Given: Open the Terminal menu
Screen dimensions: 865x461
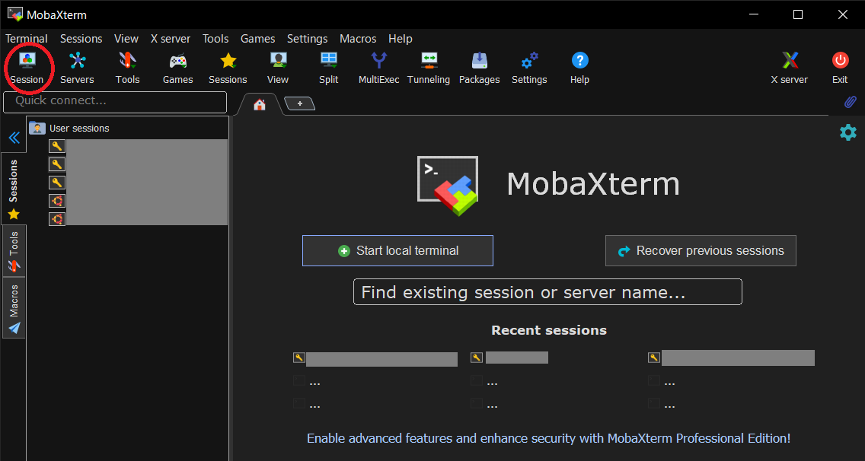Looking at the screenshot, I should pyautogui.click(x=27, y=39).
